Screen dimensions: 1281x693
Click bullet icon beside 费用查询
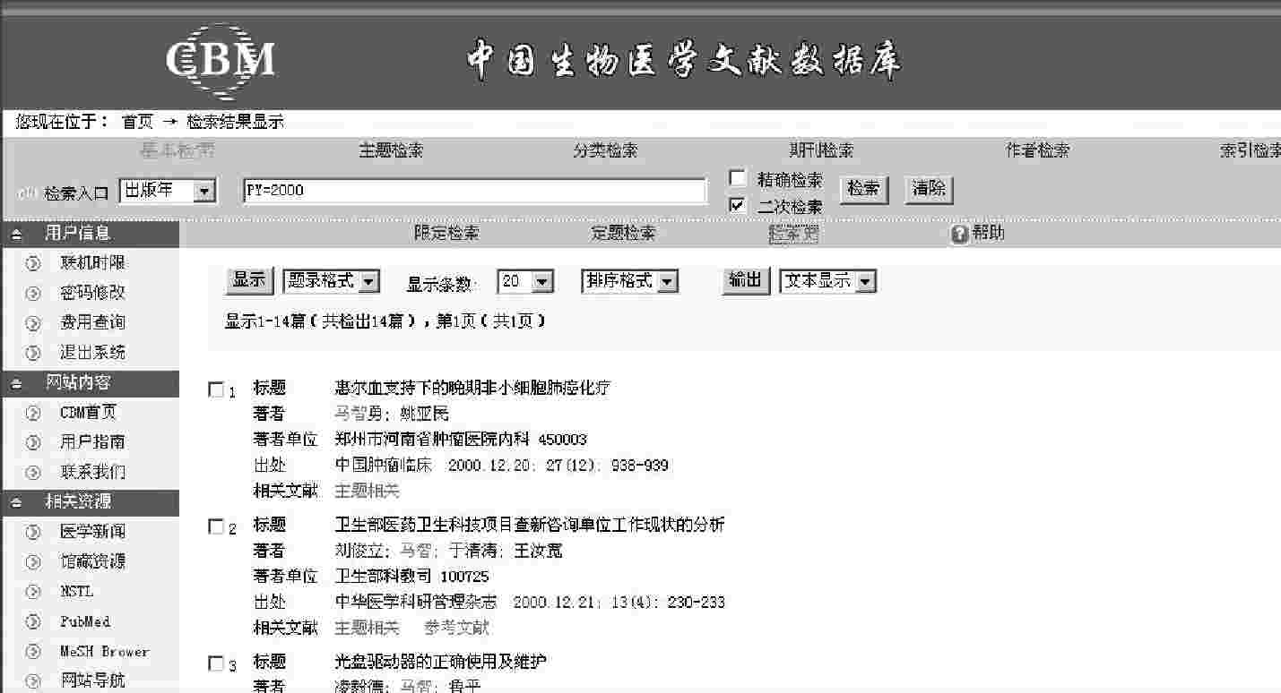pyautogui.click(x=33, y=322)
